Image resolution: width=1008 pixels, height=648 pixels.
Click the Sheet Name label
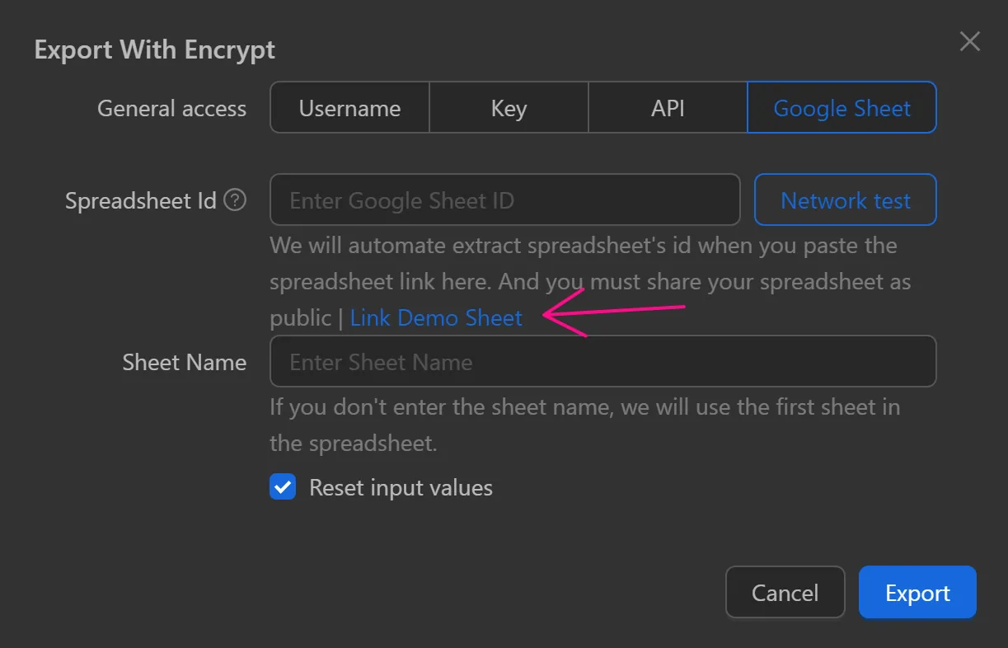tap(185, 361)
